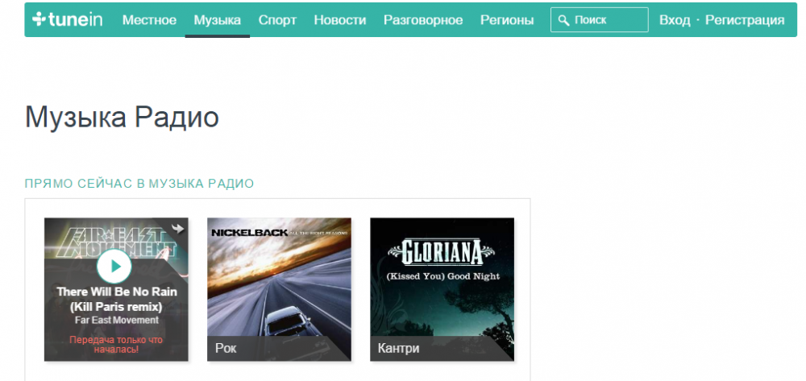Click the search magnifier icon
This screenshot has height=381, width=806.
point(564,20)
